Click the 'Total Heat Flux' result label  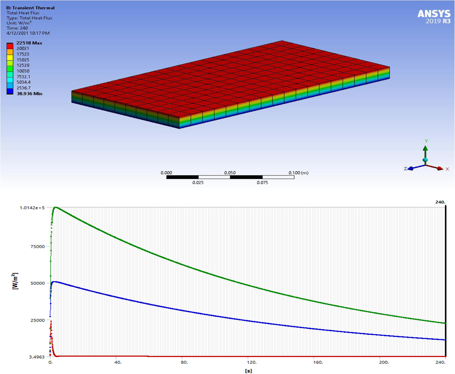23,13
